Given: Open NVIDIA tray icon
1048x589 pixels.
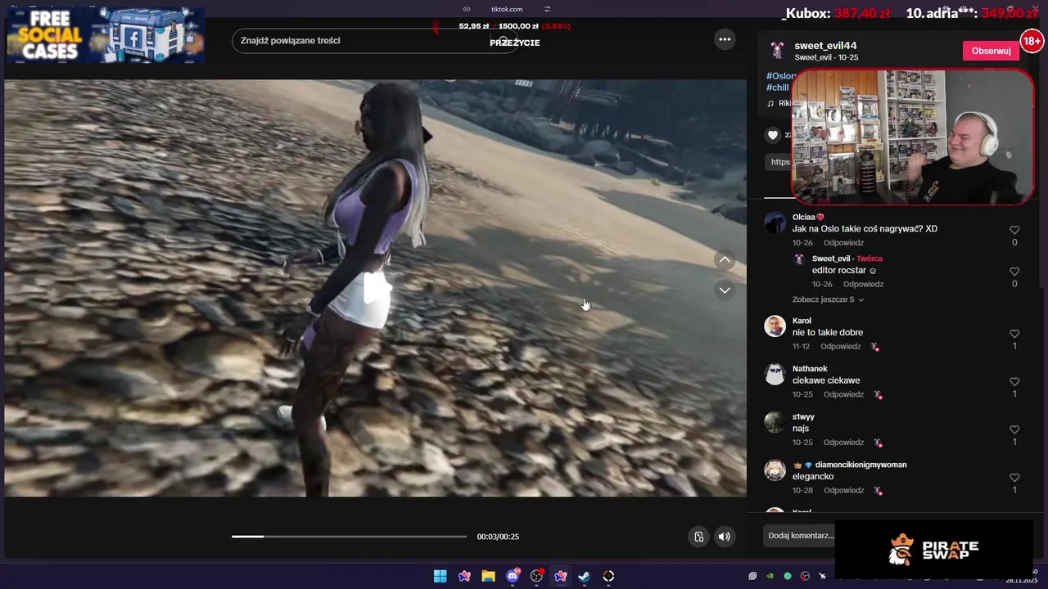Looking at the screenshot, I should pyautogui.click(x=770, y=576).
